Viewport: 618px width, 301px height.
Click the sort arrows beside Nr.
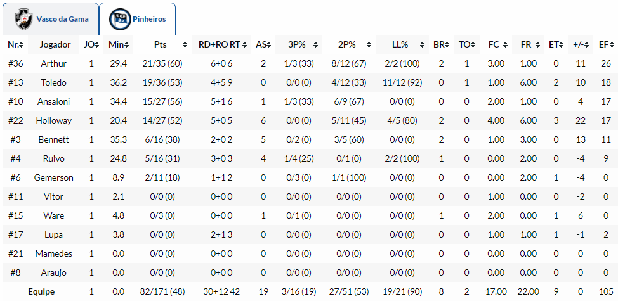click(x=22, y=45)
